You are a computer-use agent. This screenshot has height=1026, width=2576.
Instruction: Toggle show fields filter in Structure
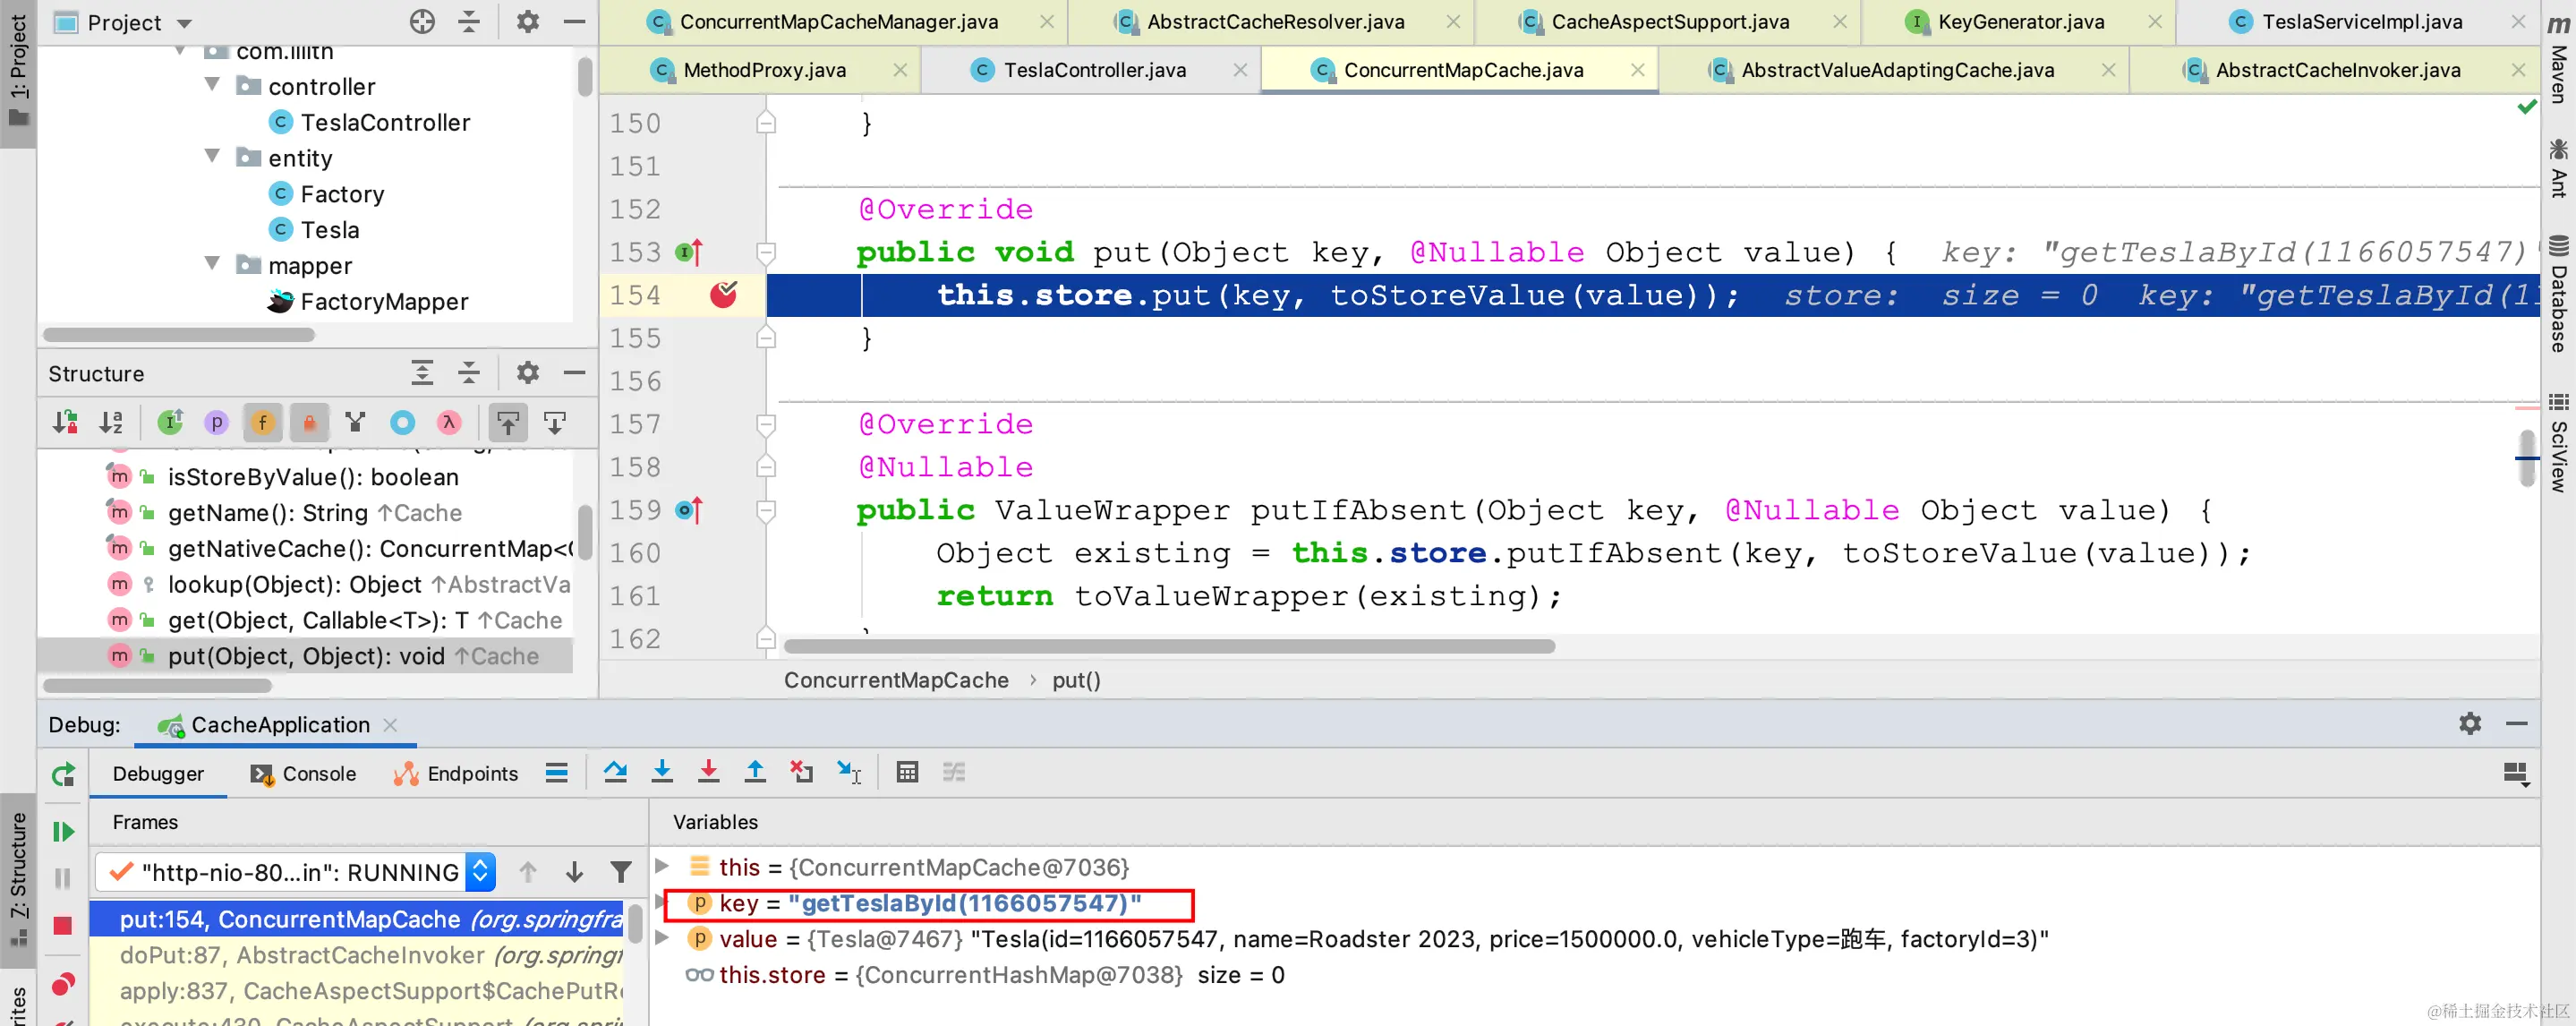(x=263, y=423)
